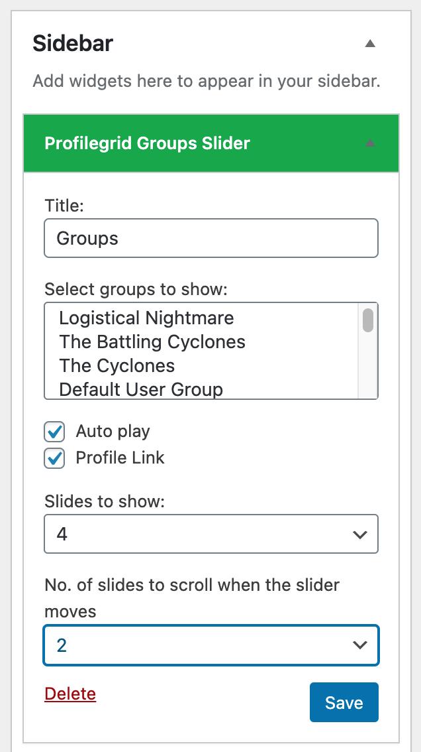421x752 pixels.
Task: Uncheck the Auto play checkbox
Action: pyautogui.click(x=54, y=432)
